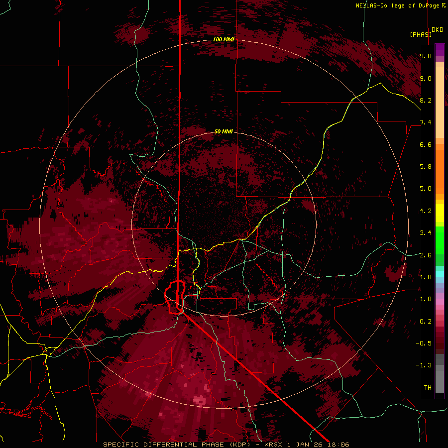Click the 50 NMI range ring label
Image resolution: width=448 pixels, height=448 pixels.
coord(224,131)
